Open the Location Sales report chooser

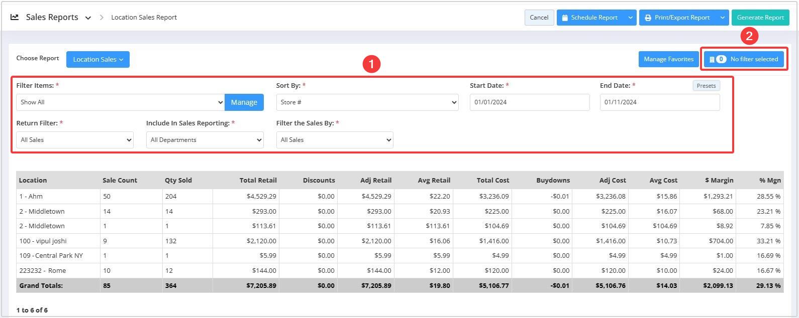(98, 59)
